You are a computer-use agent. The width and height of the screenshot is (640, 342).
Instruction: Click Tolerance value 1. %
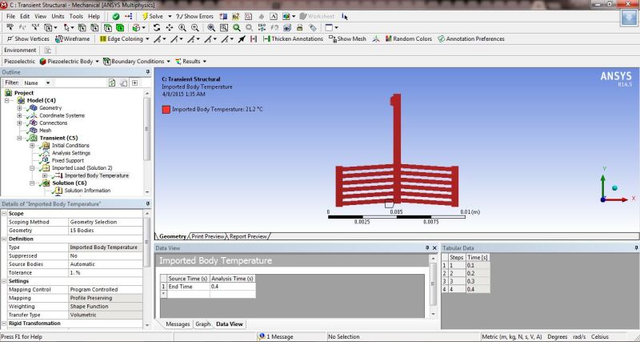pyautogui.click(x=106, y=272)
